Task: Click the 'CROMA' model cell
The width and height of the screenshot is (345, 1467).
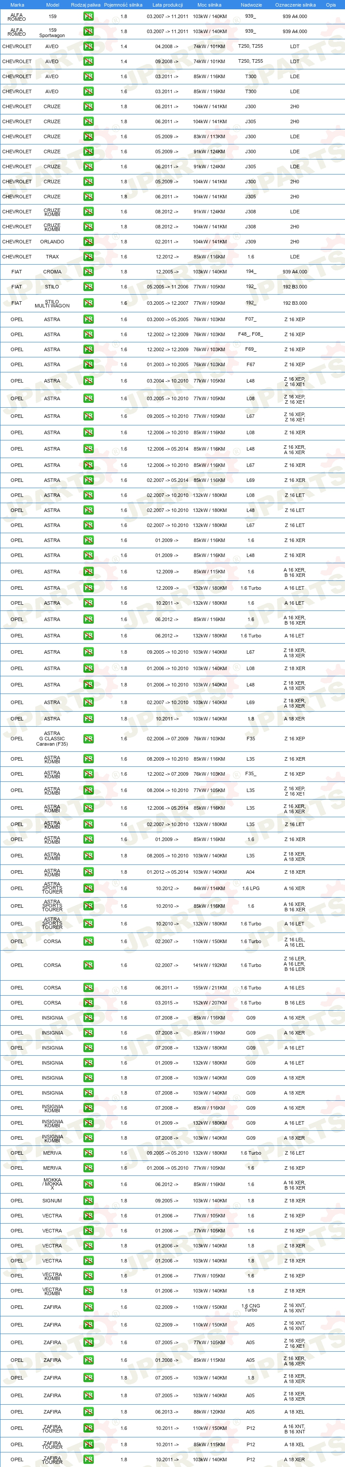Action: point(52,272)
